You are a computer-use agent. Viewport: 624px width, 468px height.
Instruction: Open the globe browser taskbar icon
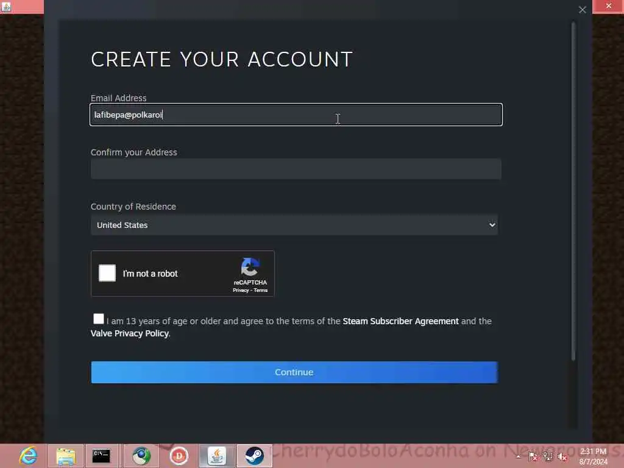[x=141, y=456]
